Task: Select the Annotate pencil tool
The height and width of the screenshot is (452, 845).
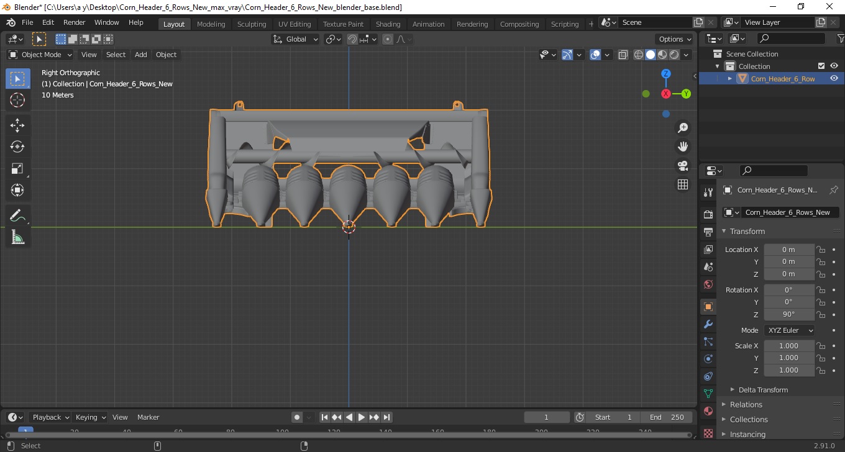Action: pos(17,216)
